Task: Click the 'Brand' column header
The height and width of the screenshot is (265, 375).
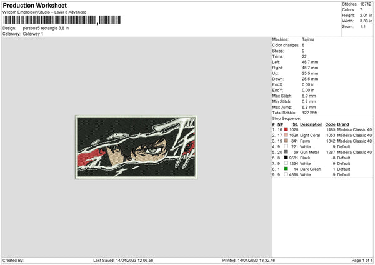Action: [343, 124]
